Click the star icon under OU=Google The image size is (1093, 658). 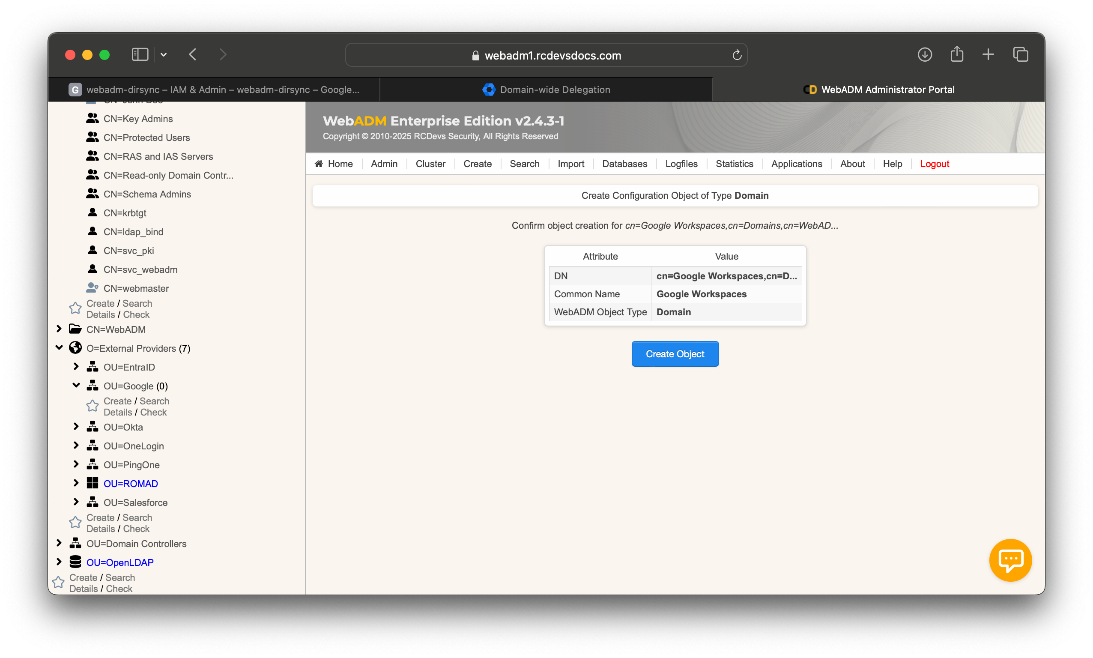tap(92, 406)
